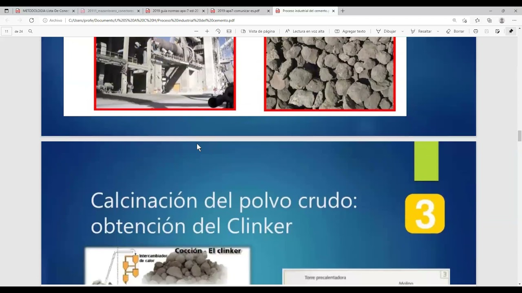Click the 'Calcinación del polvo crudo' heading
Screen dimensions: 522x293
coord(224,201)
